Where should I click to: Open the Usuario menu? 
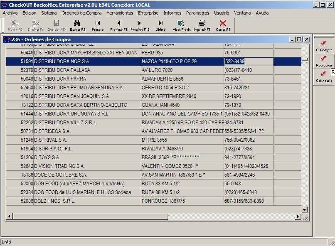(x=222, y=13)
